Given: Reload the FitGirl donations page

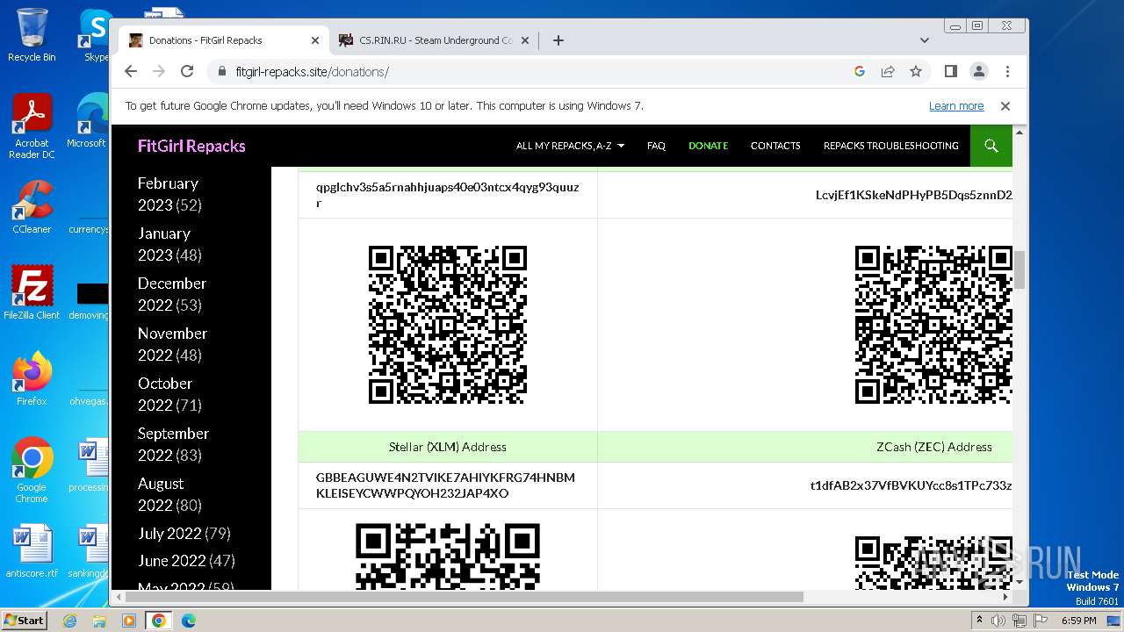Looking at the screenshot, I should coord(187,71).
